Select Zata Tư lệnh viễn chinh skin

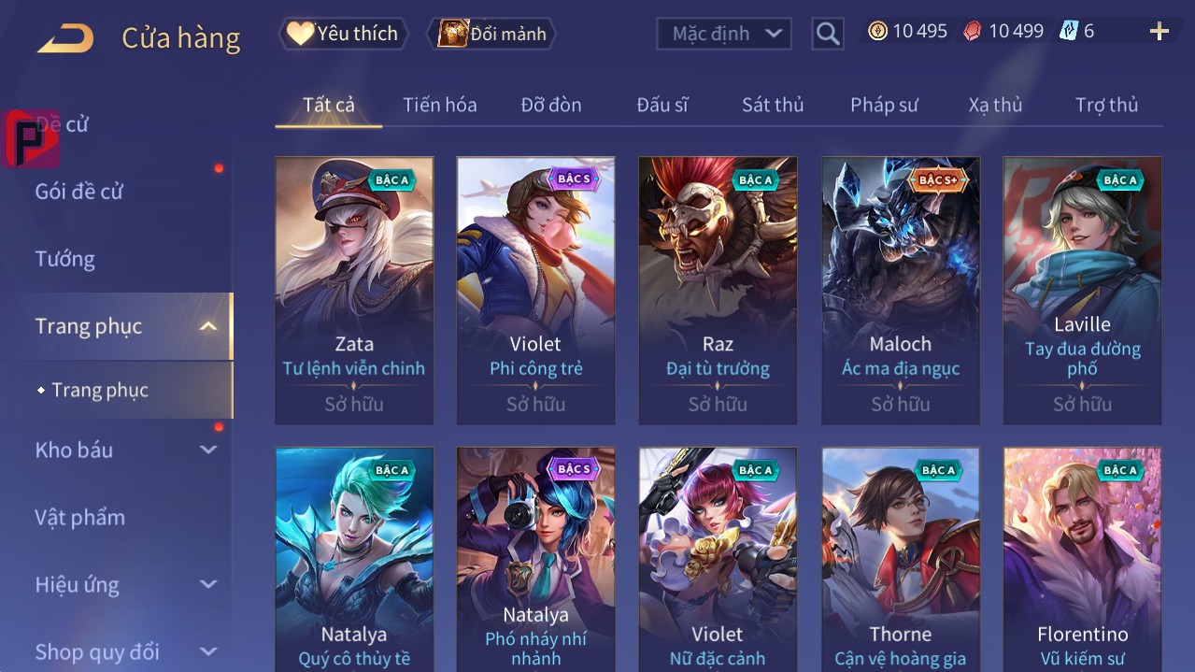tap(354, 291)
